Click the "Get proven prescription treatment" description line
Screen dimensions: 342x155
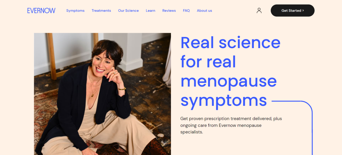point(231,119)
